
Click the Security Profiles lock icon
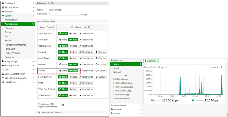pyautogui.click(x=3, y=66)
